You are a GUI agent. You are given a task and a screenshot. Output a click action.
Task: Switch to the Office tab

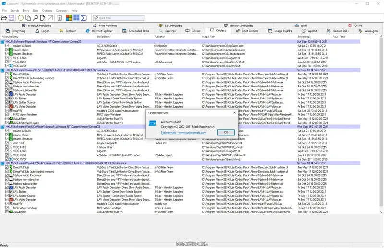tap(355, 25)
